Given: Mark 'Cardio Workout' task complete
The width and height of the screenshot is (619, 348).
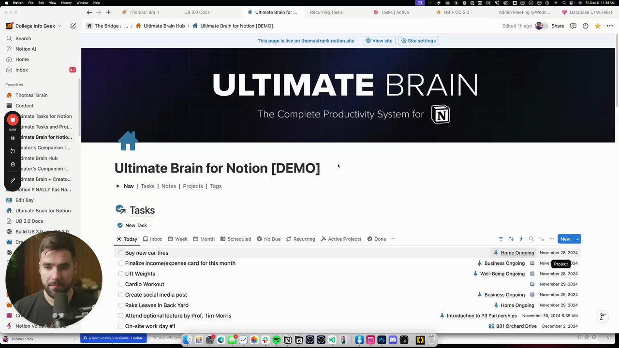Looking at the screenshot, I should coord(121,284).
